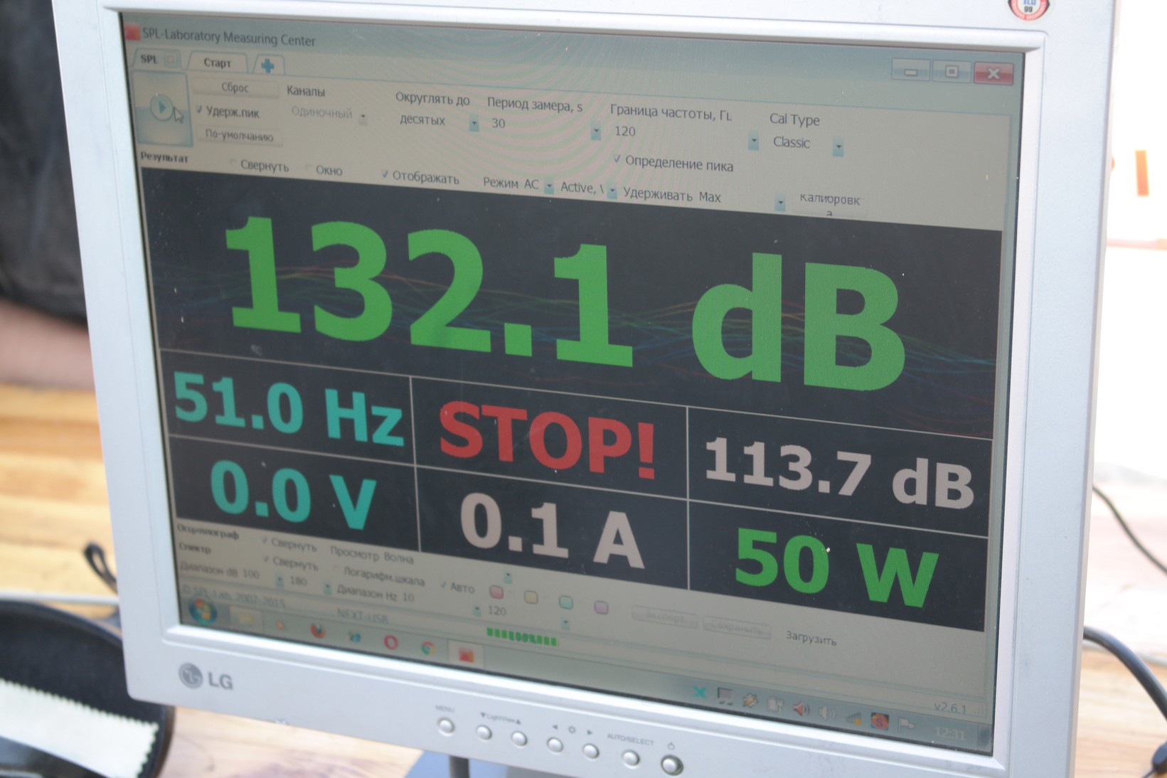The width and height of the screenshot is (1167, 778).
Task: Click the blue plus add-tab icon
Action: (268, 66)
